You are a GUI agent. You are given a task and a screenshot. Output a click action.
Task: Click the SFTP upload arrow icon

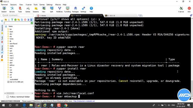coord(12,20)
